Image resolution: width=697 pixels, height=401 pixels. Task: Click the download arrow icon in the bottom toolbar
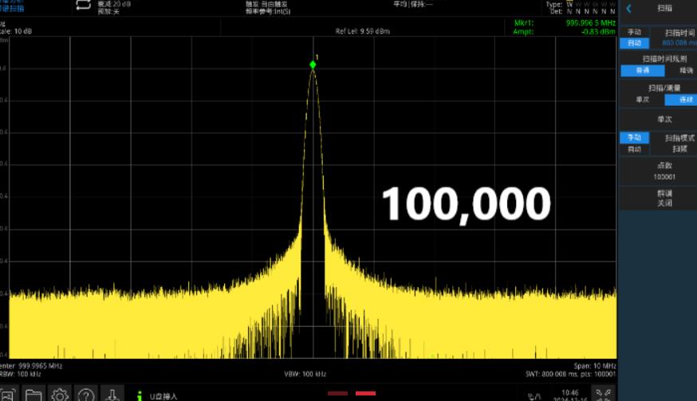112,394
